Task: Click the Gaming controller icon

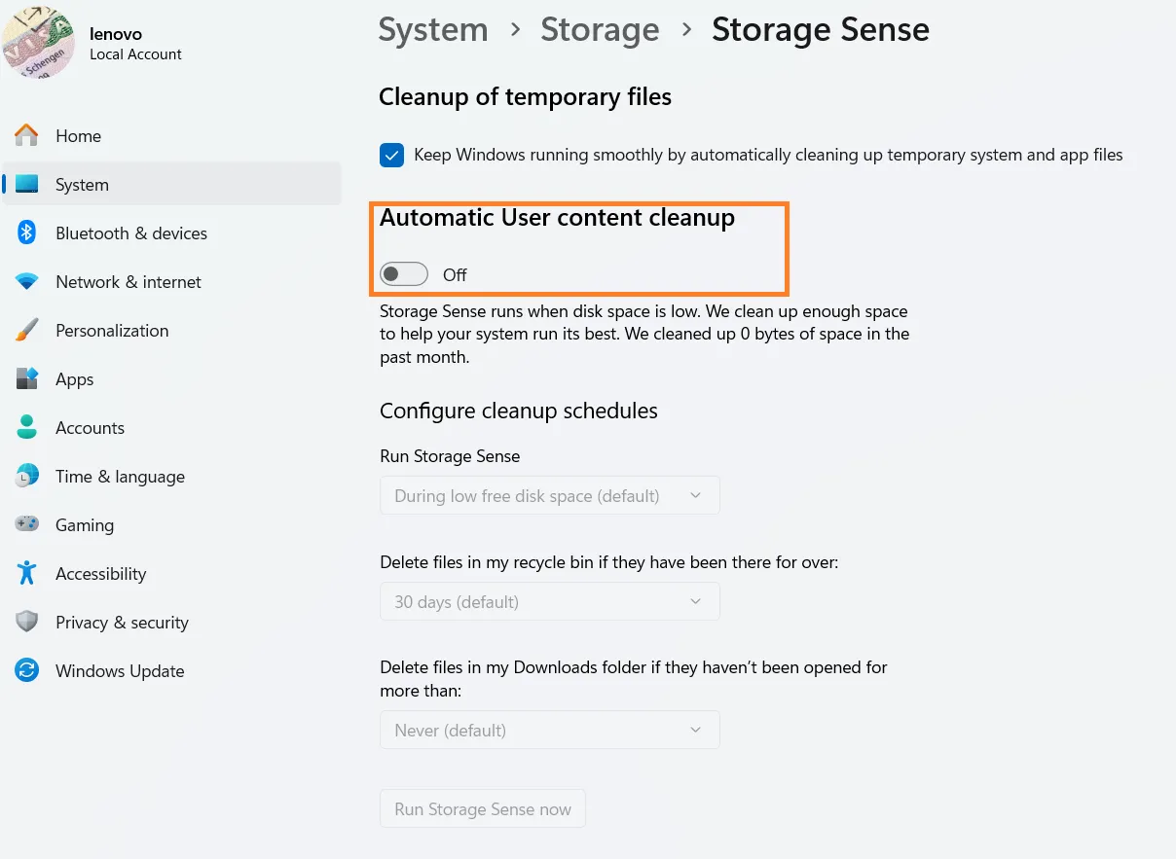Action: (27, 525)
